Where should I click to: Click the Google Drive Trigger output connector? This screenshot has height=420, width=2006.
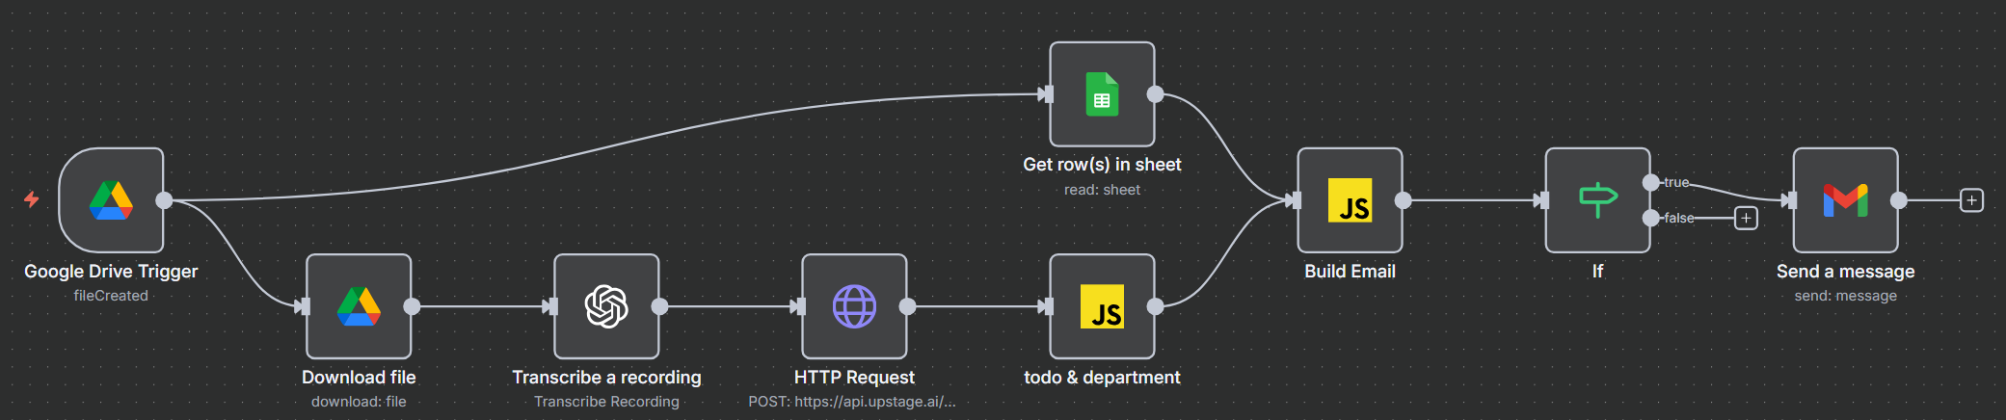pos(165,200)
